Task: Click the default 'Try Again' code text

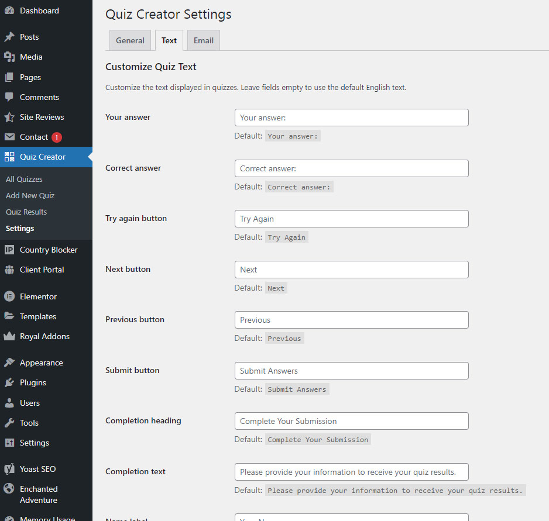Action: point(286,237)
